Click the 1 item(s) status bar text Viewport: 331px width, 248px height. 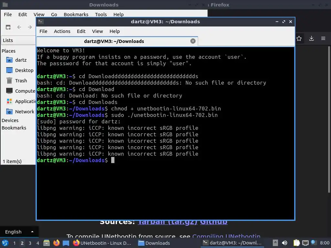[12, 161]
